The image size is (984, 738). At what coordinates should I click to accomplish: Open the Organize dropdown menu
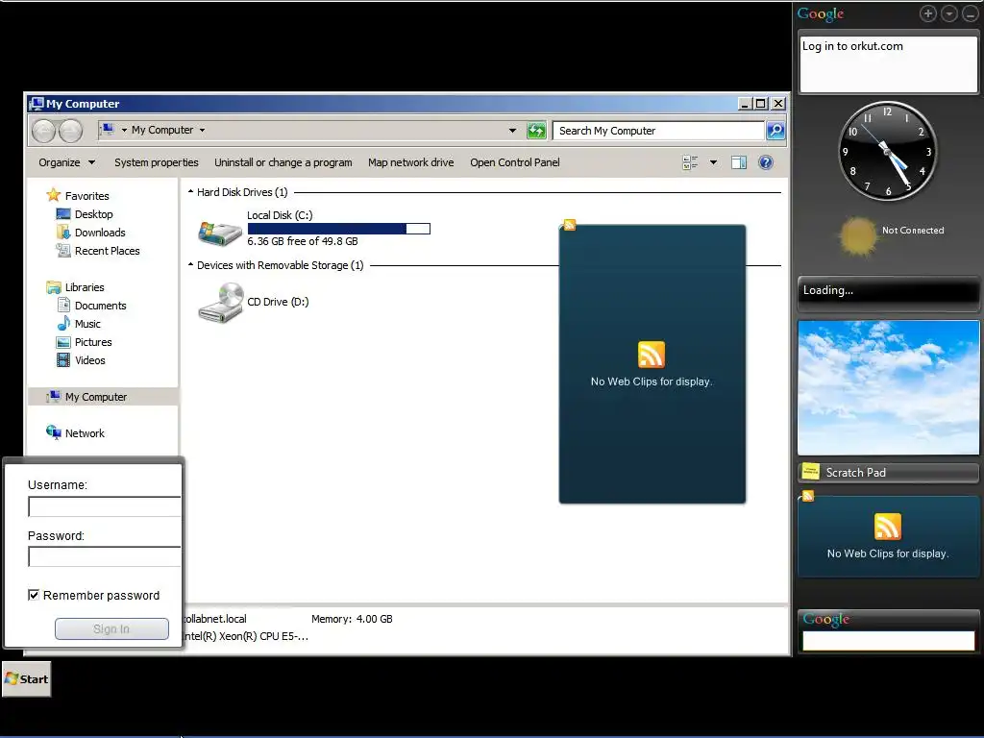(x=66, y=162)
